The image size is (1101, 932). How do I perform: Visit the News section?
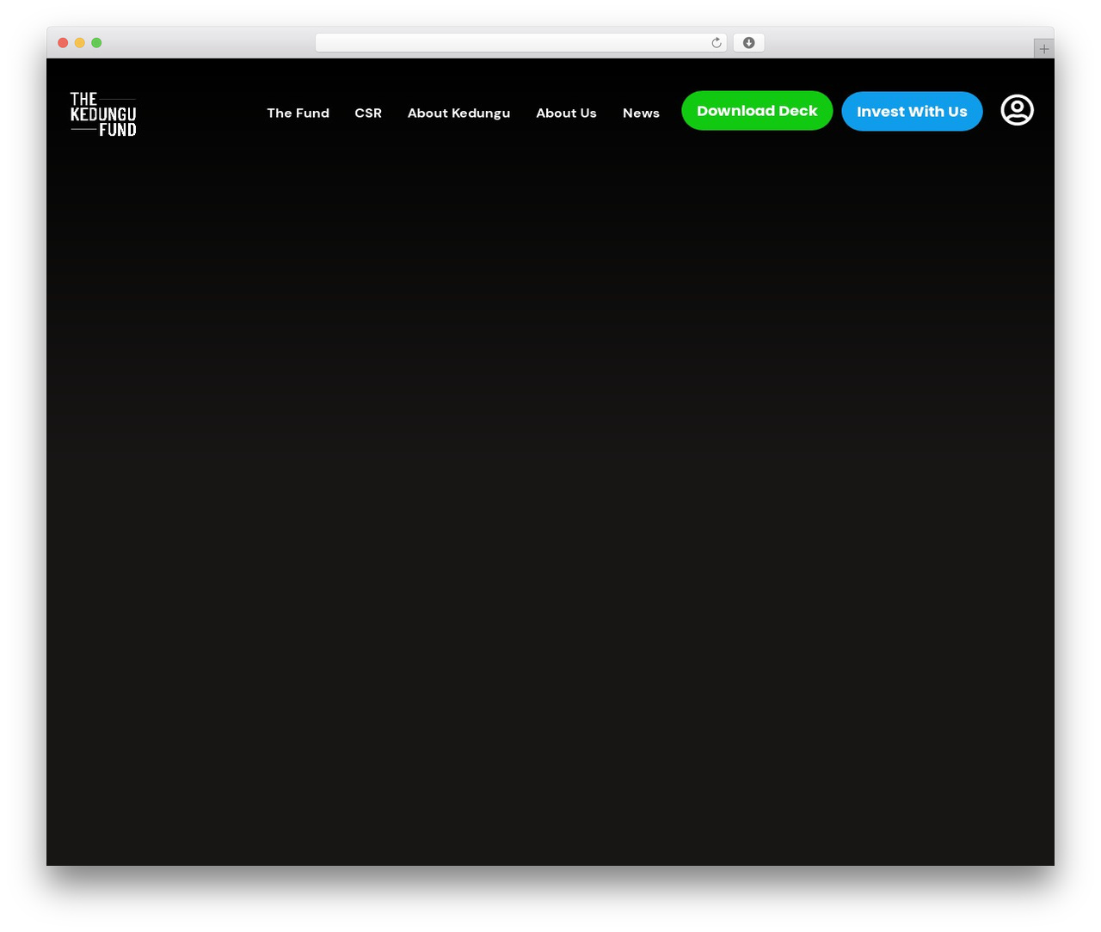click(641, 113)
